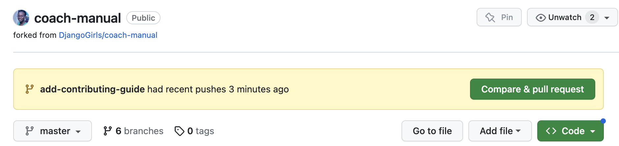This screenshot has width=619, height=146.
Task: Click the branch icon next to 6 branches
Action: [107, 131]
